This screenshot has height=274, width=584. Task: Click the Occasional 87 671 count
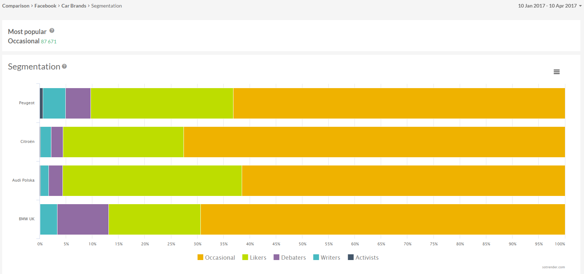click(49, 42)
